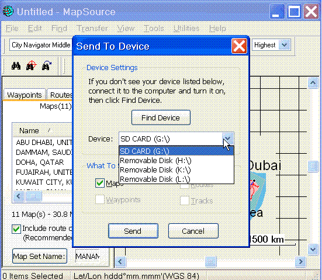
Task: Check the Waypoints checkbox in dialog
Action: coord(100,199)
